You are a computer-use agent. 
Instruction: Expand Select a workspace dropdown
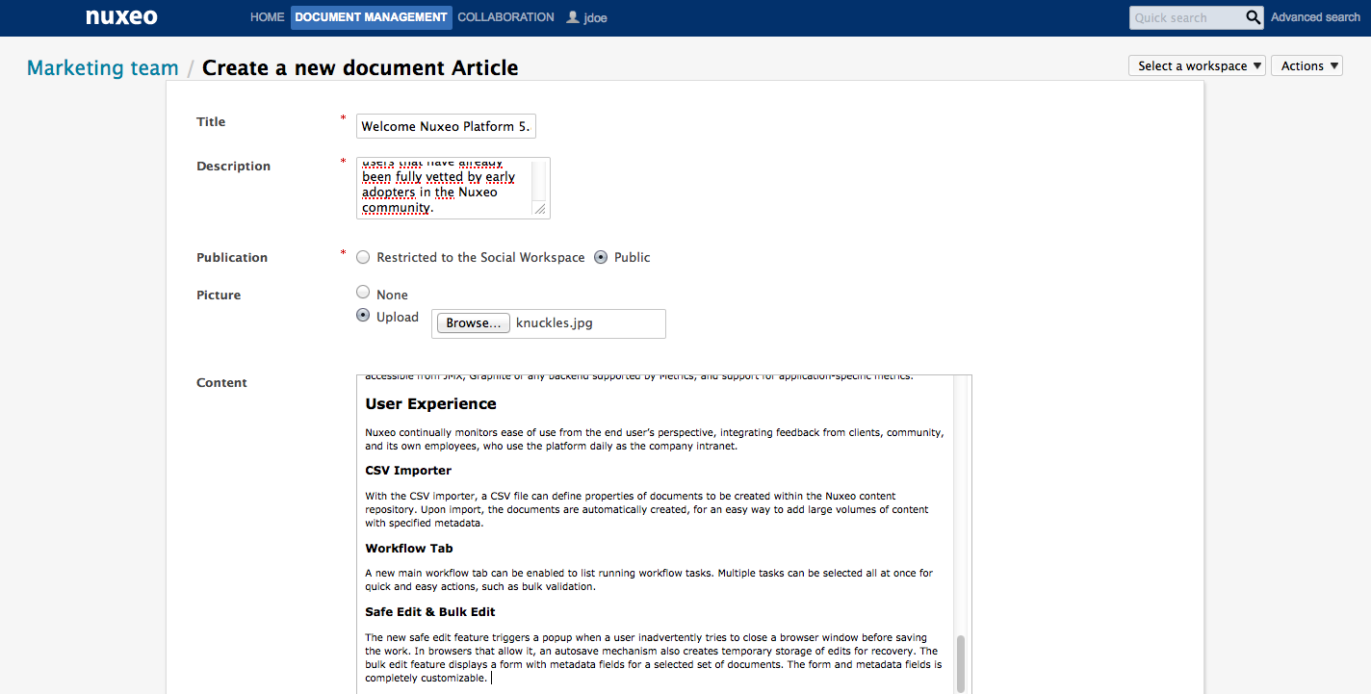(1197, 65)
